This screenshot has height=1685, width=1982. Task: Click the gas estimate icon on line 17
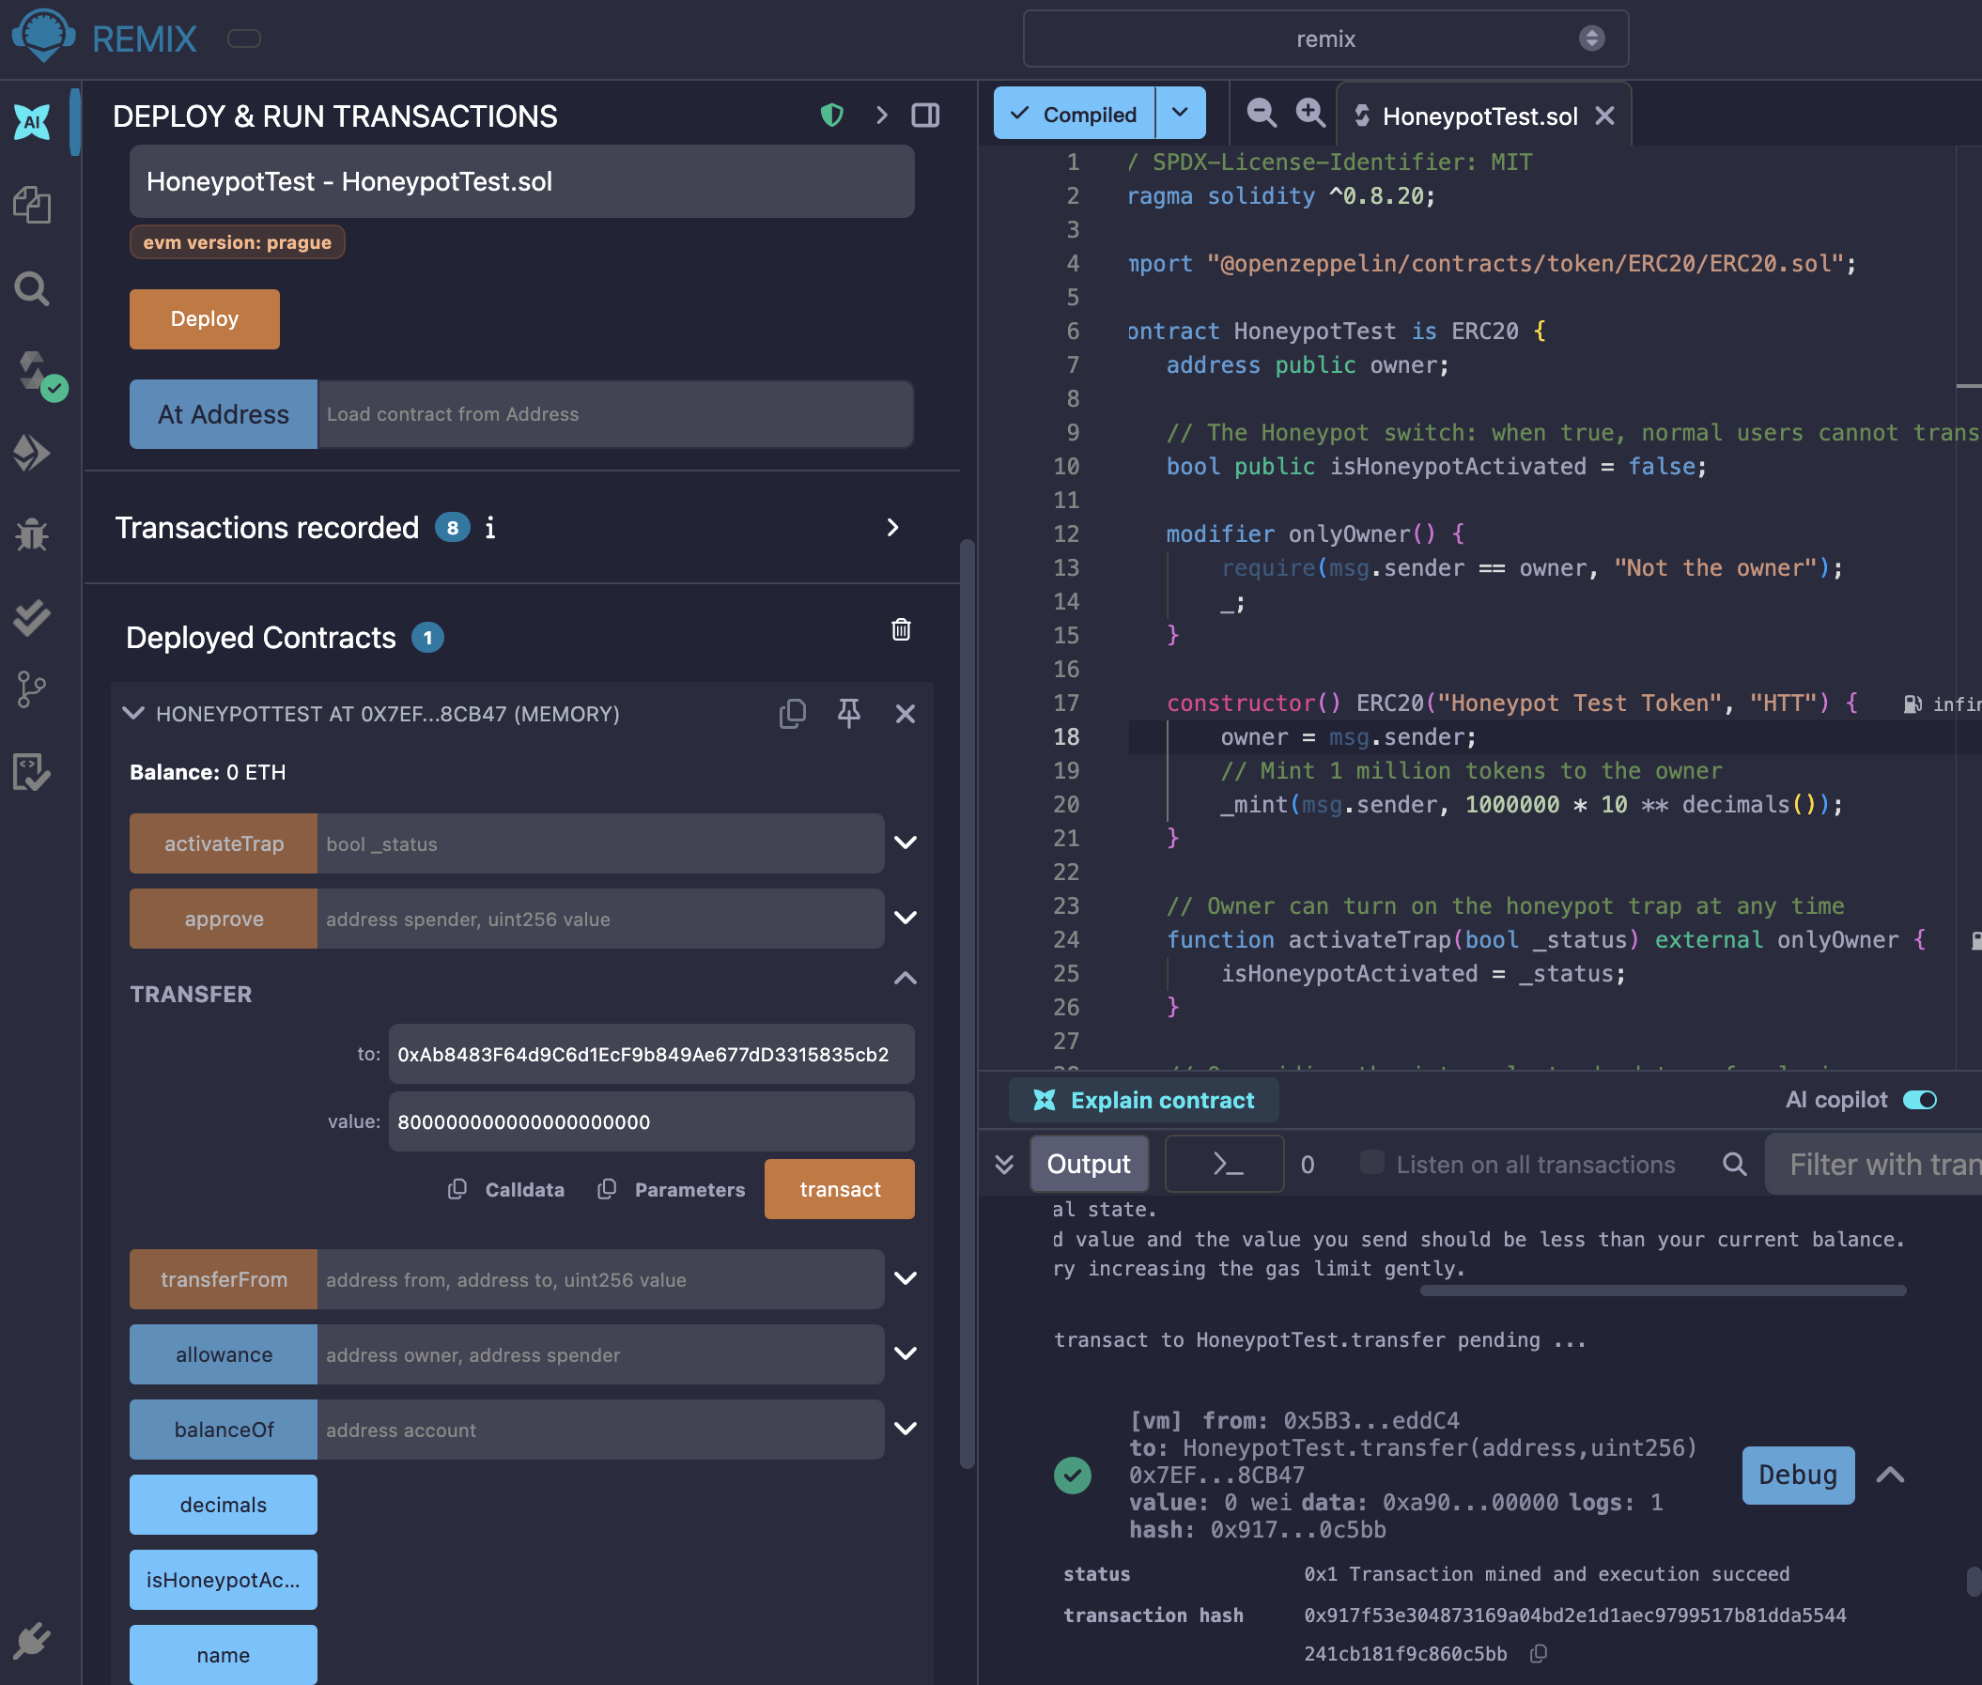coord(1912,704)
